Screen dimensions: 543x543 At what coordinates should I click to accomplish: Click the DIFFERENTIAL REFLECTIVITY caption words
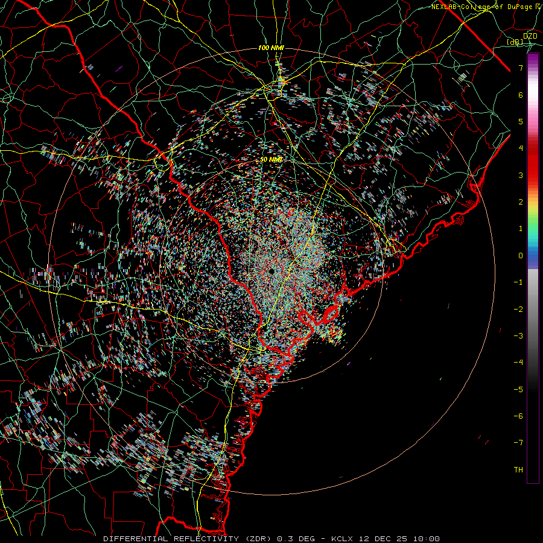point(171,539)
